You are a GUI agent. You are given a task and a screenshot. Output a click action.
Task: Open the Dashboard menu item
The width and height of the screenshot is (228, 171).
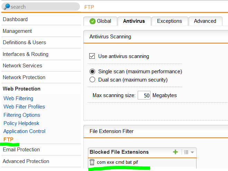(15, 19)
